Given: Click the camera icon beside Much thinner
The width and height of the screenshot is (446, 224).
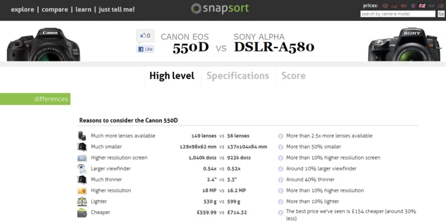Looking at the screenshot, I should pyautogui.click(x=82, y=180).
